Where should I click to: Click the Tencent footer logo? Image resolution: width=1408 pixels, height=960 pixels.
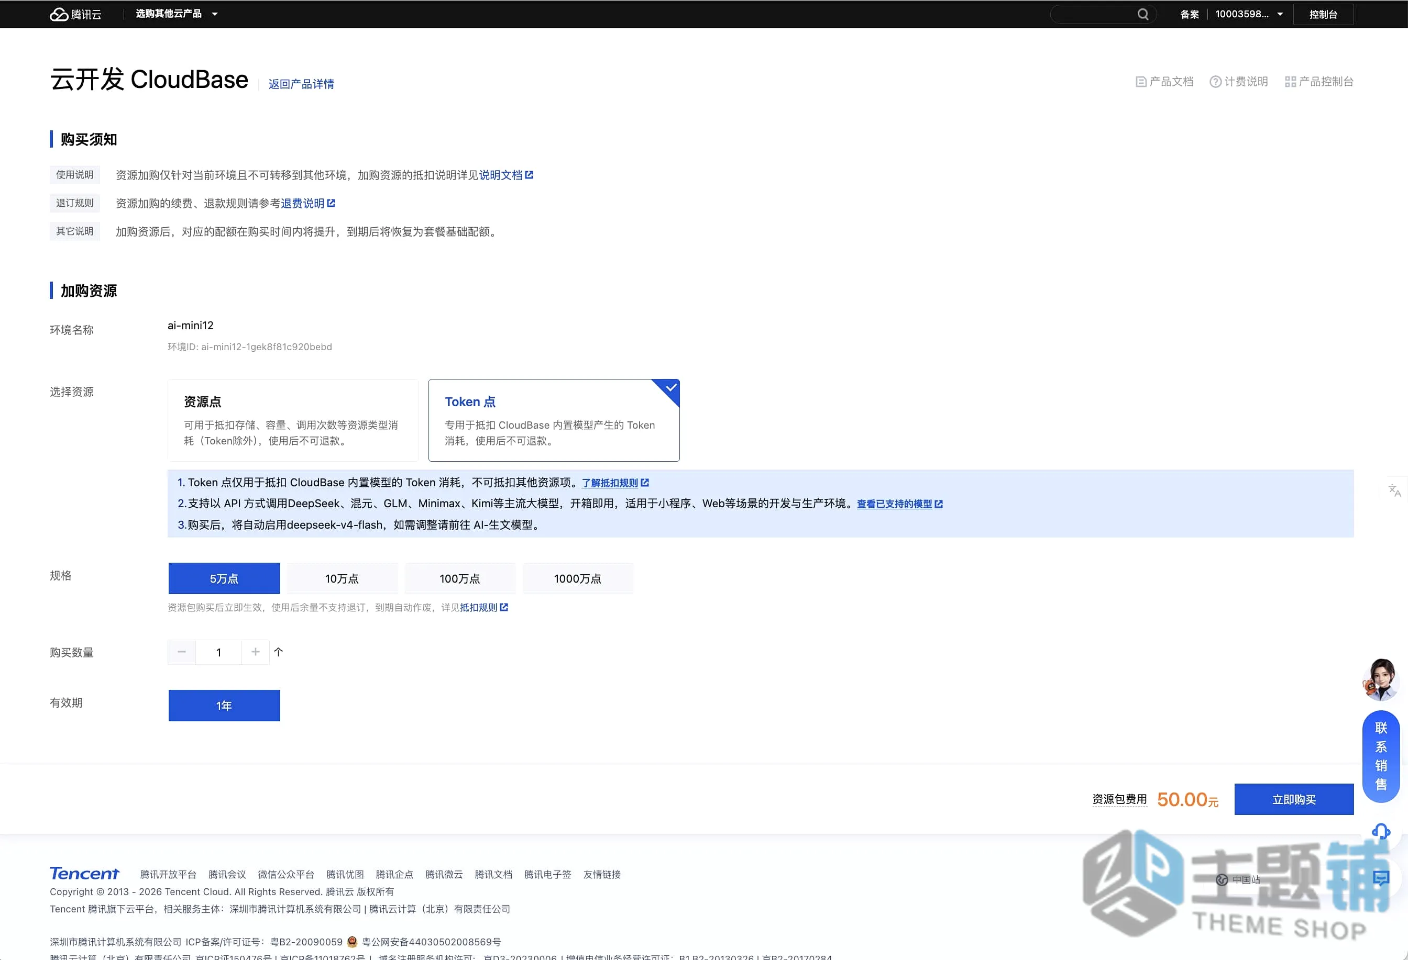pos(85,874)
